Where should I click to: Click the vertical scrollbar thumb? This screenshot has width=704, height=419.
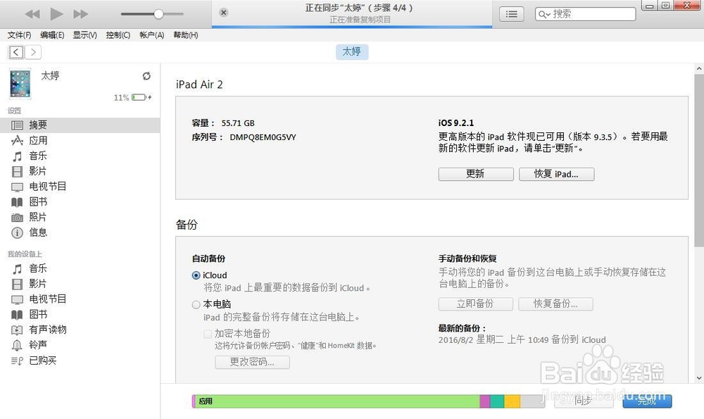click(698, 161)
